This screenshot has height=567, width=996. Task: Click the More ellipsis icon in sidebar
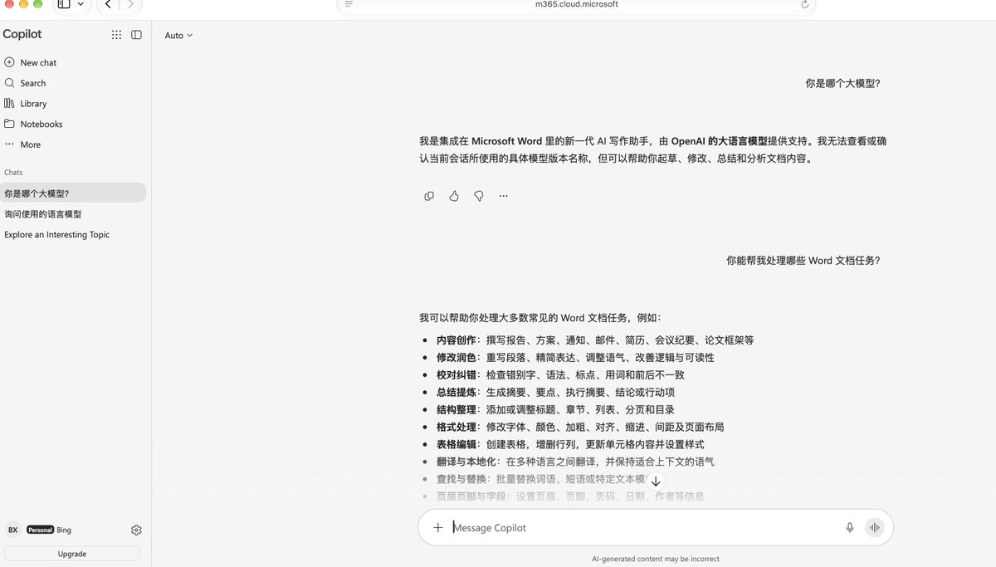pos(10,144)
